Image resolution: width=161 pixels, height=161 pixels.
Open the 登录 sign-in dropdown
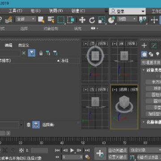point(127,11)
